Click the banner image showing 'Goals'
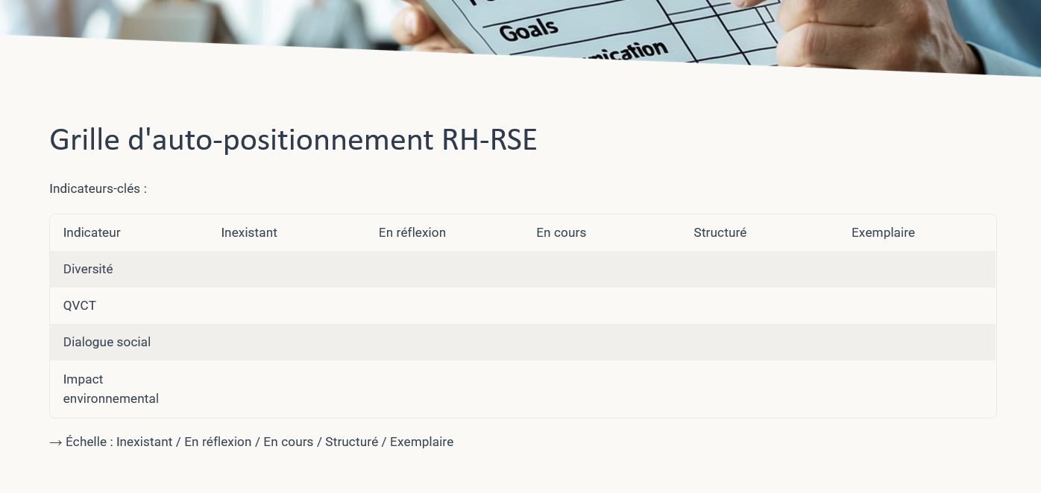Image resolution: width=1041 pixels, height=493 pixels. [528, 30]
